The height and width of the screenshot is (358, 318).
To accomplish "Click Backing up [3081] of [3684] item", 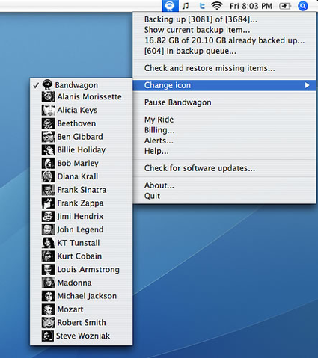I will [x=201, y=19].
